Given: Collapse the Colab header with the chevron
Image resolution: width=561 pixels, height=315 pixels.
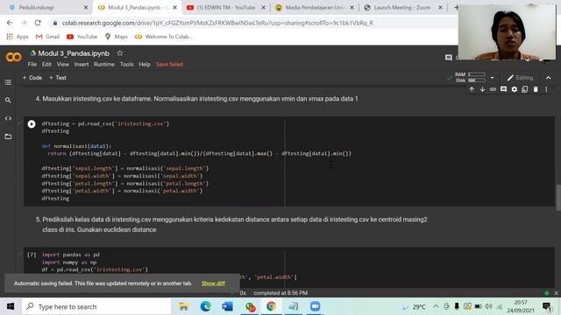Looking at the screenshot, I should [x=548, y=78].
